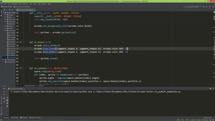Screen dimensions: 215x121
Task: Click the console output line with python.exe path
Action: coord(95,92)
